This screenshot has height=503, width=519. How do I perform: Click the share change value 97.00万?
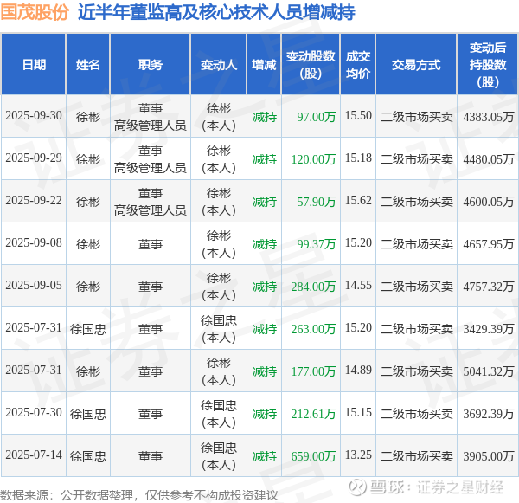(x=317, y=117)
